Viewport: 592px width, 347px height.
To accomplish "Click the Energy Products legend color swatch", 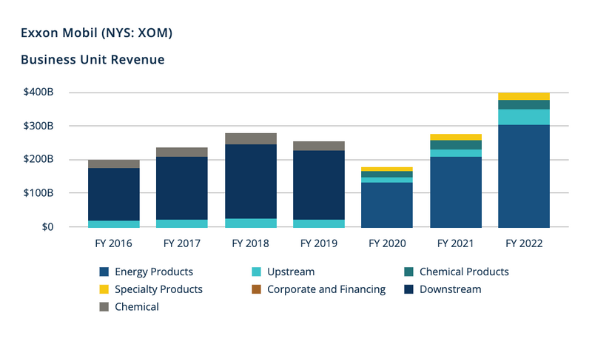I will coord(104,272).
